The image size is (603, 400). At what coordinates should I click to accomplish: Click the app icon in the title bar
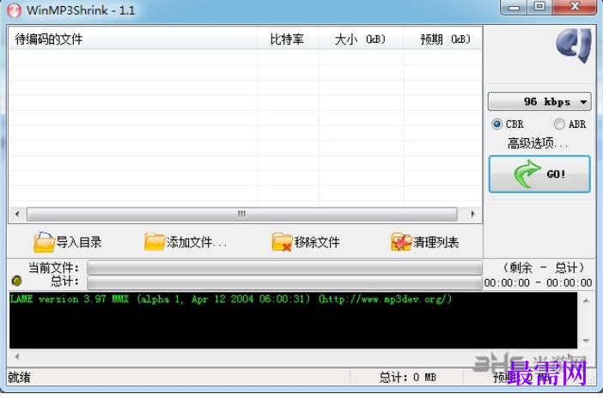[15, 10]
